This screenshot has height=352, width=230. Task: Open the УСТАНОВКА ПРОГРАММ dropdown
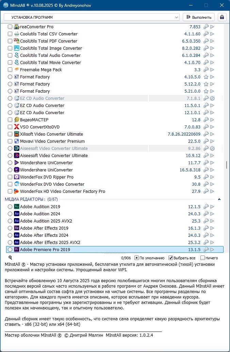click(92, 17)
